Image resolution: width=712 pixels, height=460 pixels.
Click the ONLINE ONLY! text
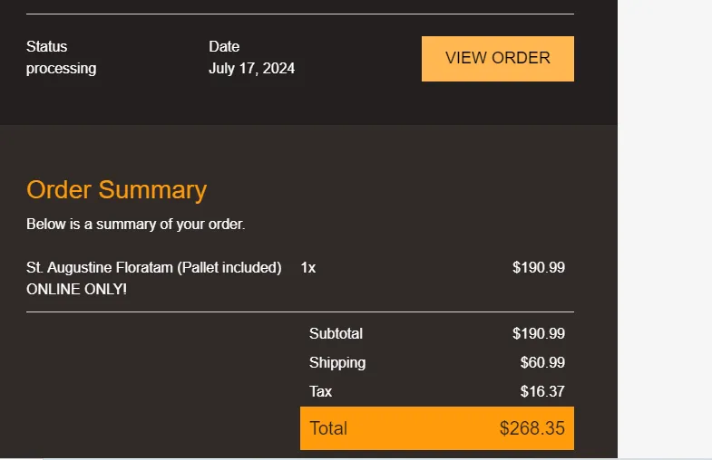tap(76, 290)
